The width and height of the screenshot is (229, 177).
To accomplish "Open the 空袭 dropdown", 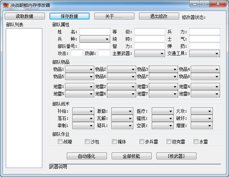I will click(163, 125).
